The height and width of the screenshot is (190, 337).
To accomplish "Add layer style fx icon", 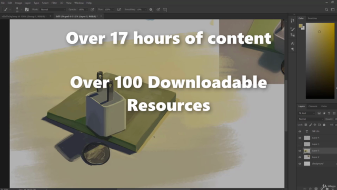I will [x=310, y=188].
